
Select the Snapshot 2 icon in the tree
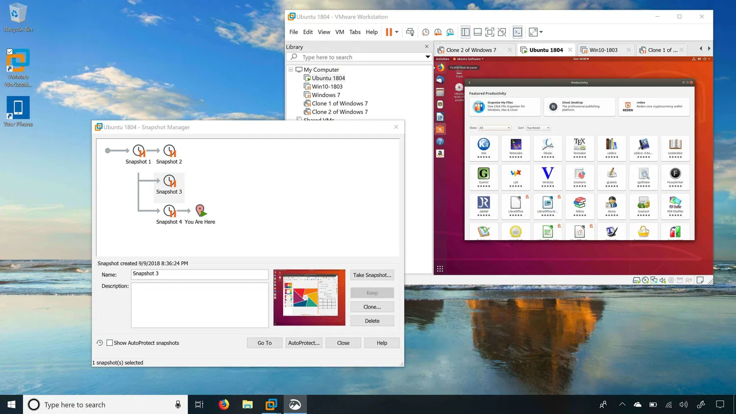[x=170, y=151]
